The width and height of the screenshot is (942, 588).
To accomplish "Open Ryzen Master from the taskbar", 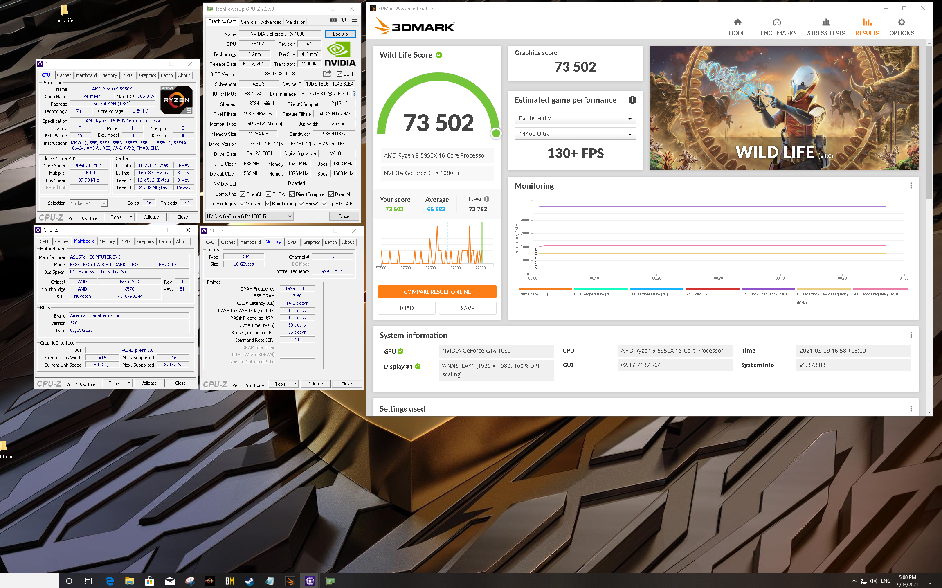I will (x=209, y=581).
